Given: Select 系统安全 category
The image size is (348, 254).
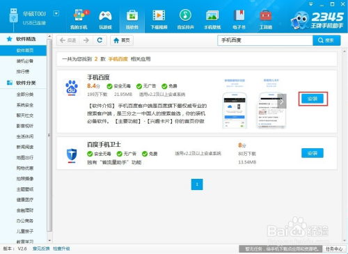Looking at the screenshot, I should (25, 105).
